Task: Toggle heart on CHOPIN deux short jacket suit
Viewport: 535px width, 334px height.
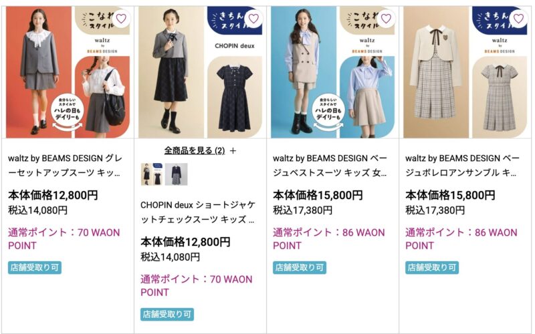Action: (x=253, y=19)
